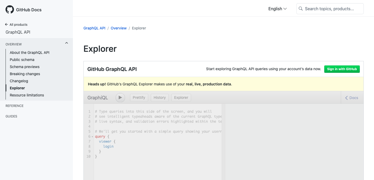Open the Resource limitations page
The height and width of the screenshot is (180, 374).
point(27,95)
